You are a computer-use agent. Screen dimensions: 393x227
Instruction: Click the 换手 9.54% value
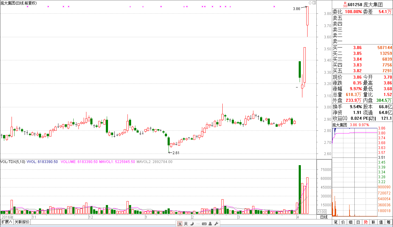(356, 107)
